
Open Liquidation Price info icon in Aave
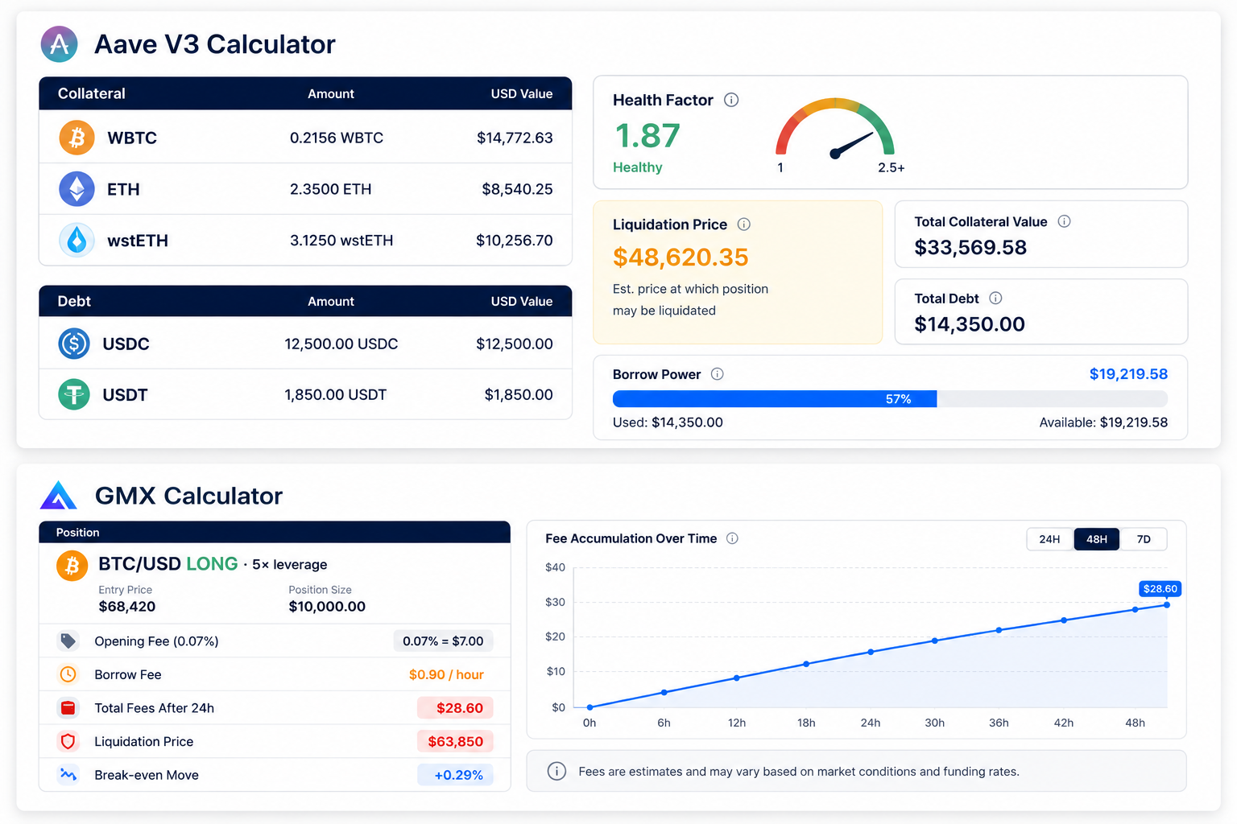pyautogui.click(x=744, y=225)
